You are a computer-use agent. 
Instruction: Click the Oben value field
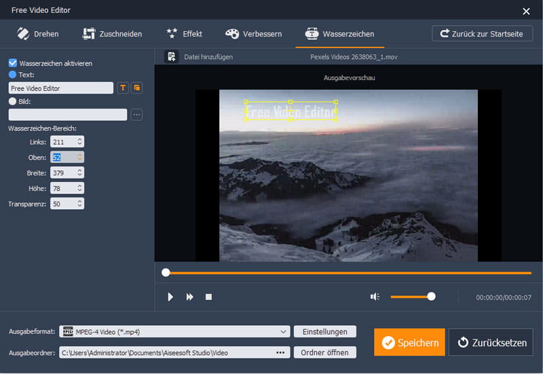pyautogui.click(x=63, y=157)
